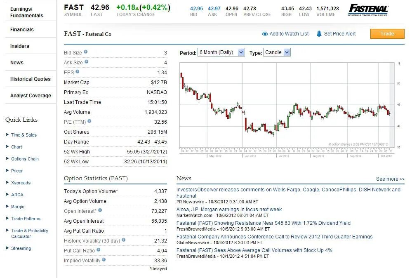412x278 pixels.
Task: Click the EPS info icon
Action: click(77, 71)
